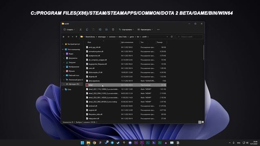The width and height of the screenshot is (260, 146).
Task: Click steamapps in the address breadcrumb
Action: tap(102, 37)
